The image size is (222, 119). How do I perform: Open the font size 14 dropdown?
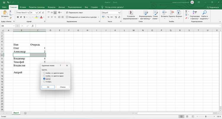click(x=37, y=13)
